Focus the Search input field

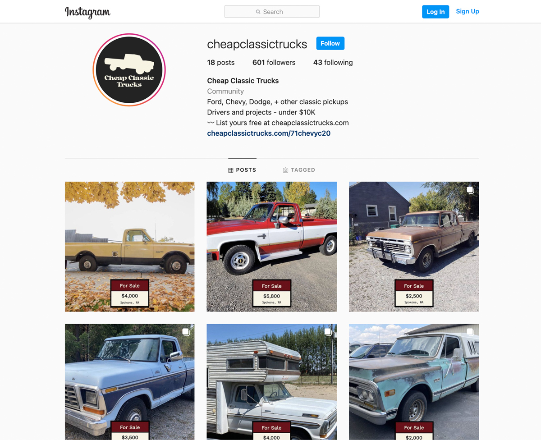pos(272,12)
